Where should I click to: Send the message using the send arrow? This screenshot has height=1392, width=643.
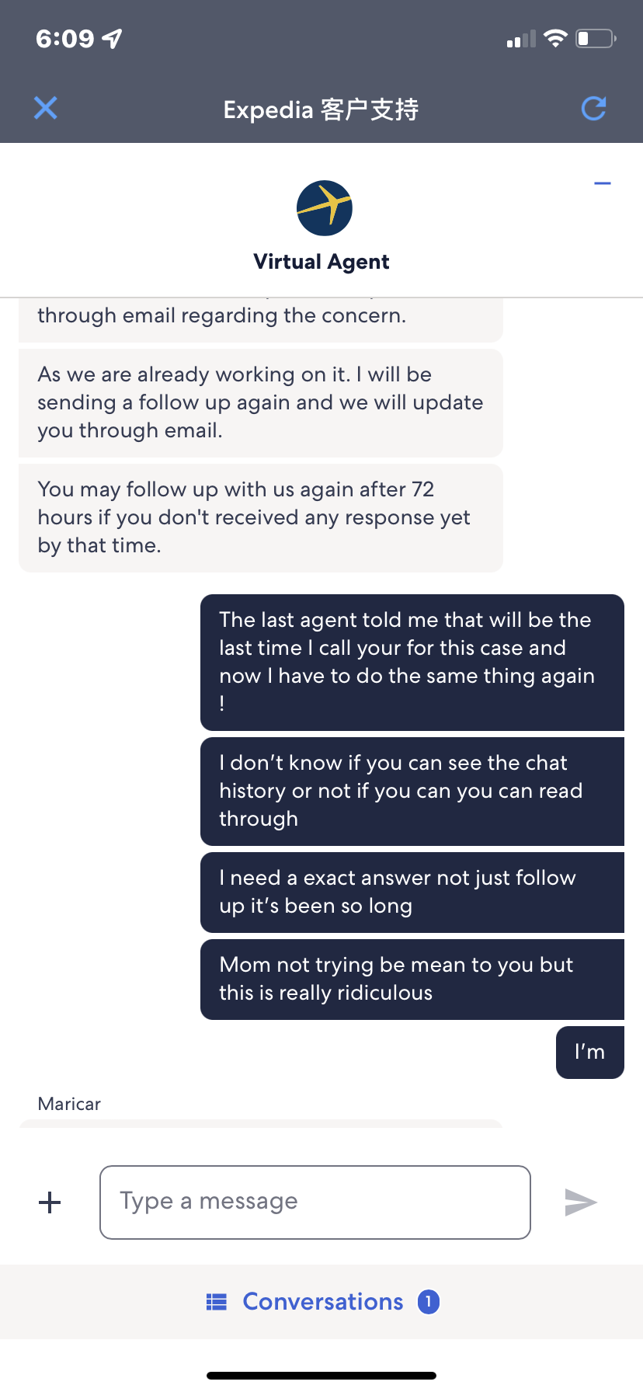581,1202
